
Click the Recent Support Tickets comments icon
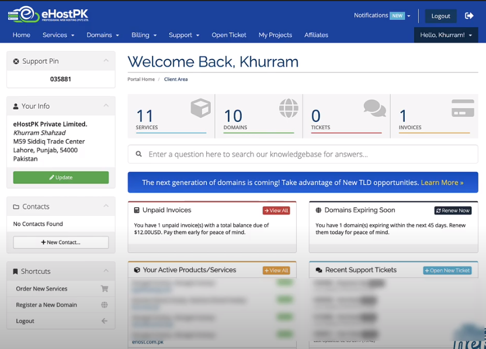point(319,270)
